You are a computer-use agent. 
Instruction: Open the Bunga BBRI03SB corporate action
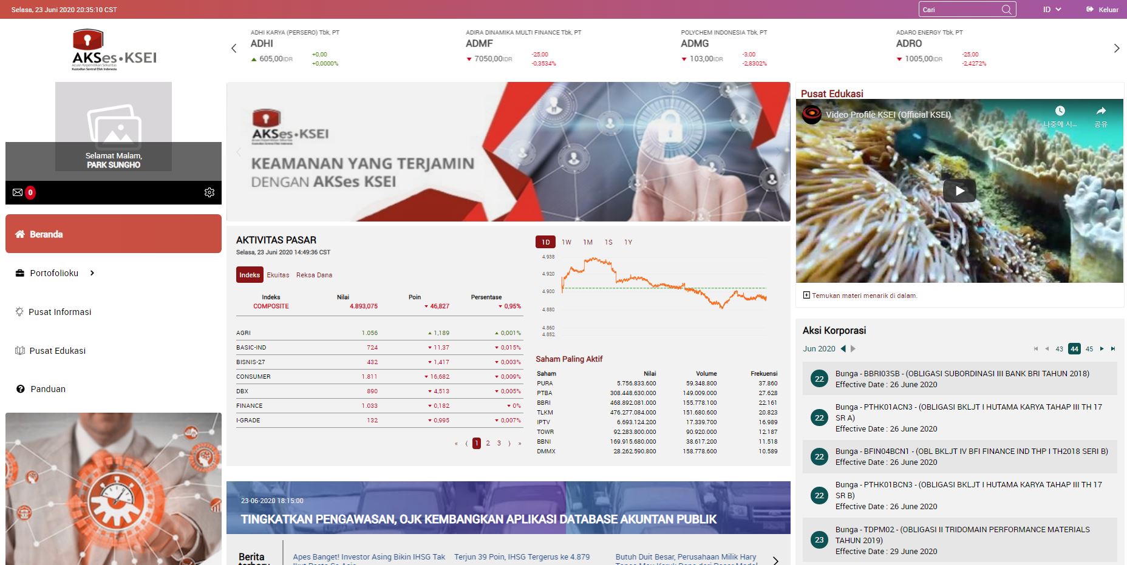[959, 379]
